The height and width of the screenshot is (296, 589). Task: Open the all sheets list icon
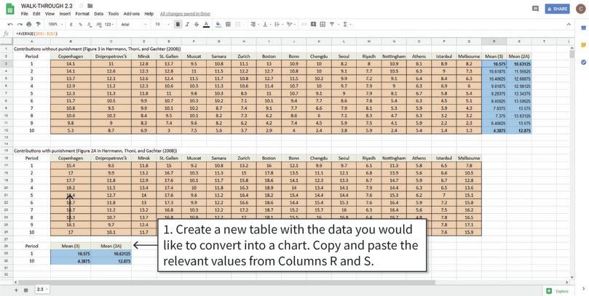click(x=25, y=290)
